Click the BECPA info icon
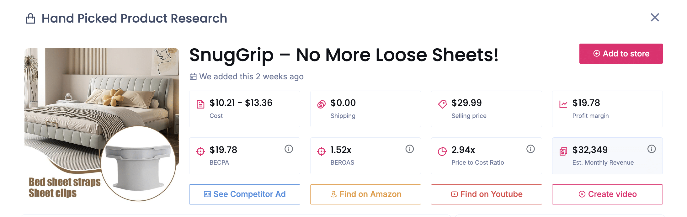The image size is (687, 217). tap(289, 149)
